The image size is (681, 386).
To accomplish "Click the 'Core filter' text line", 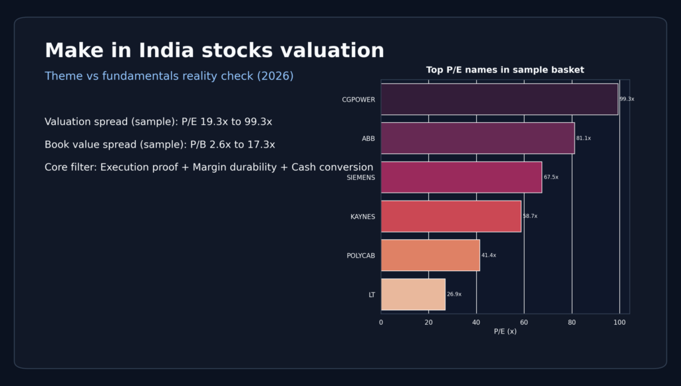I will [209, 167].
